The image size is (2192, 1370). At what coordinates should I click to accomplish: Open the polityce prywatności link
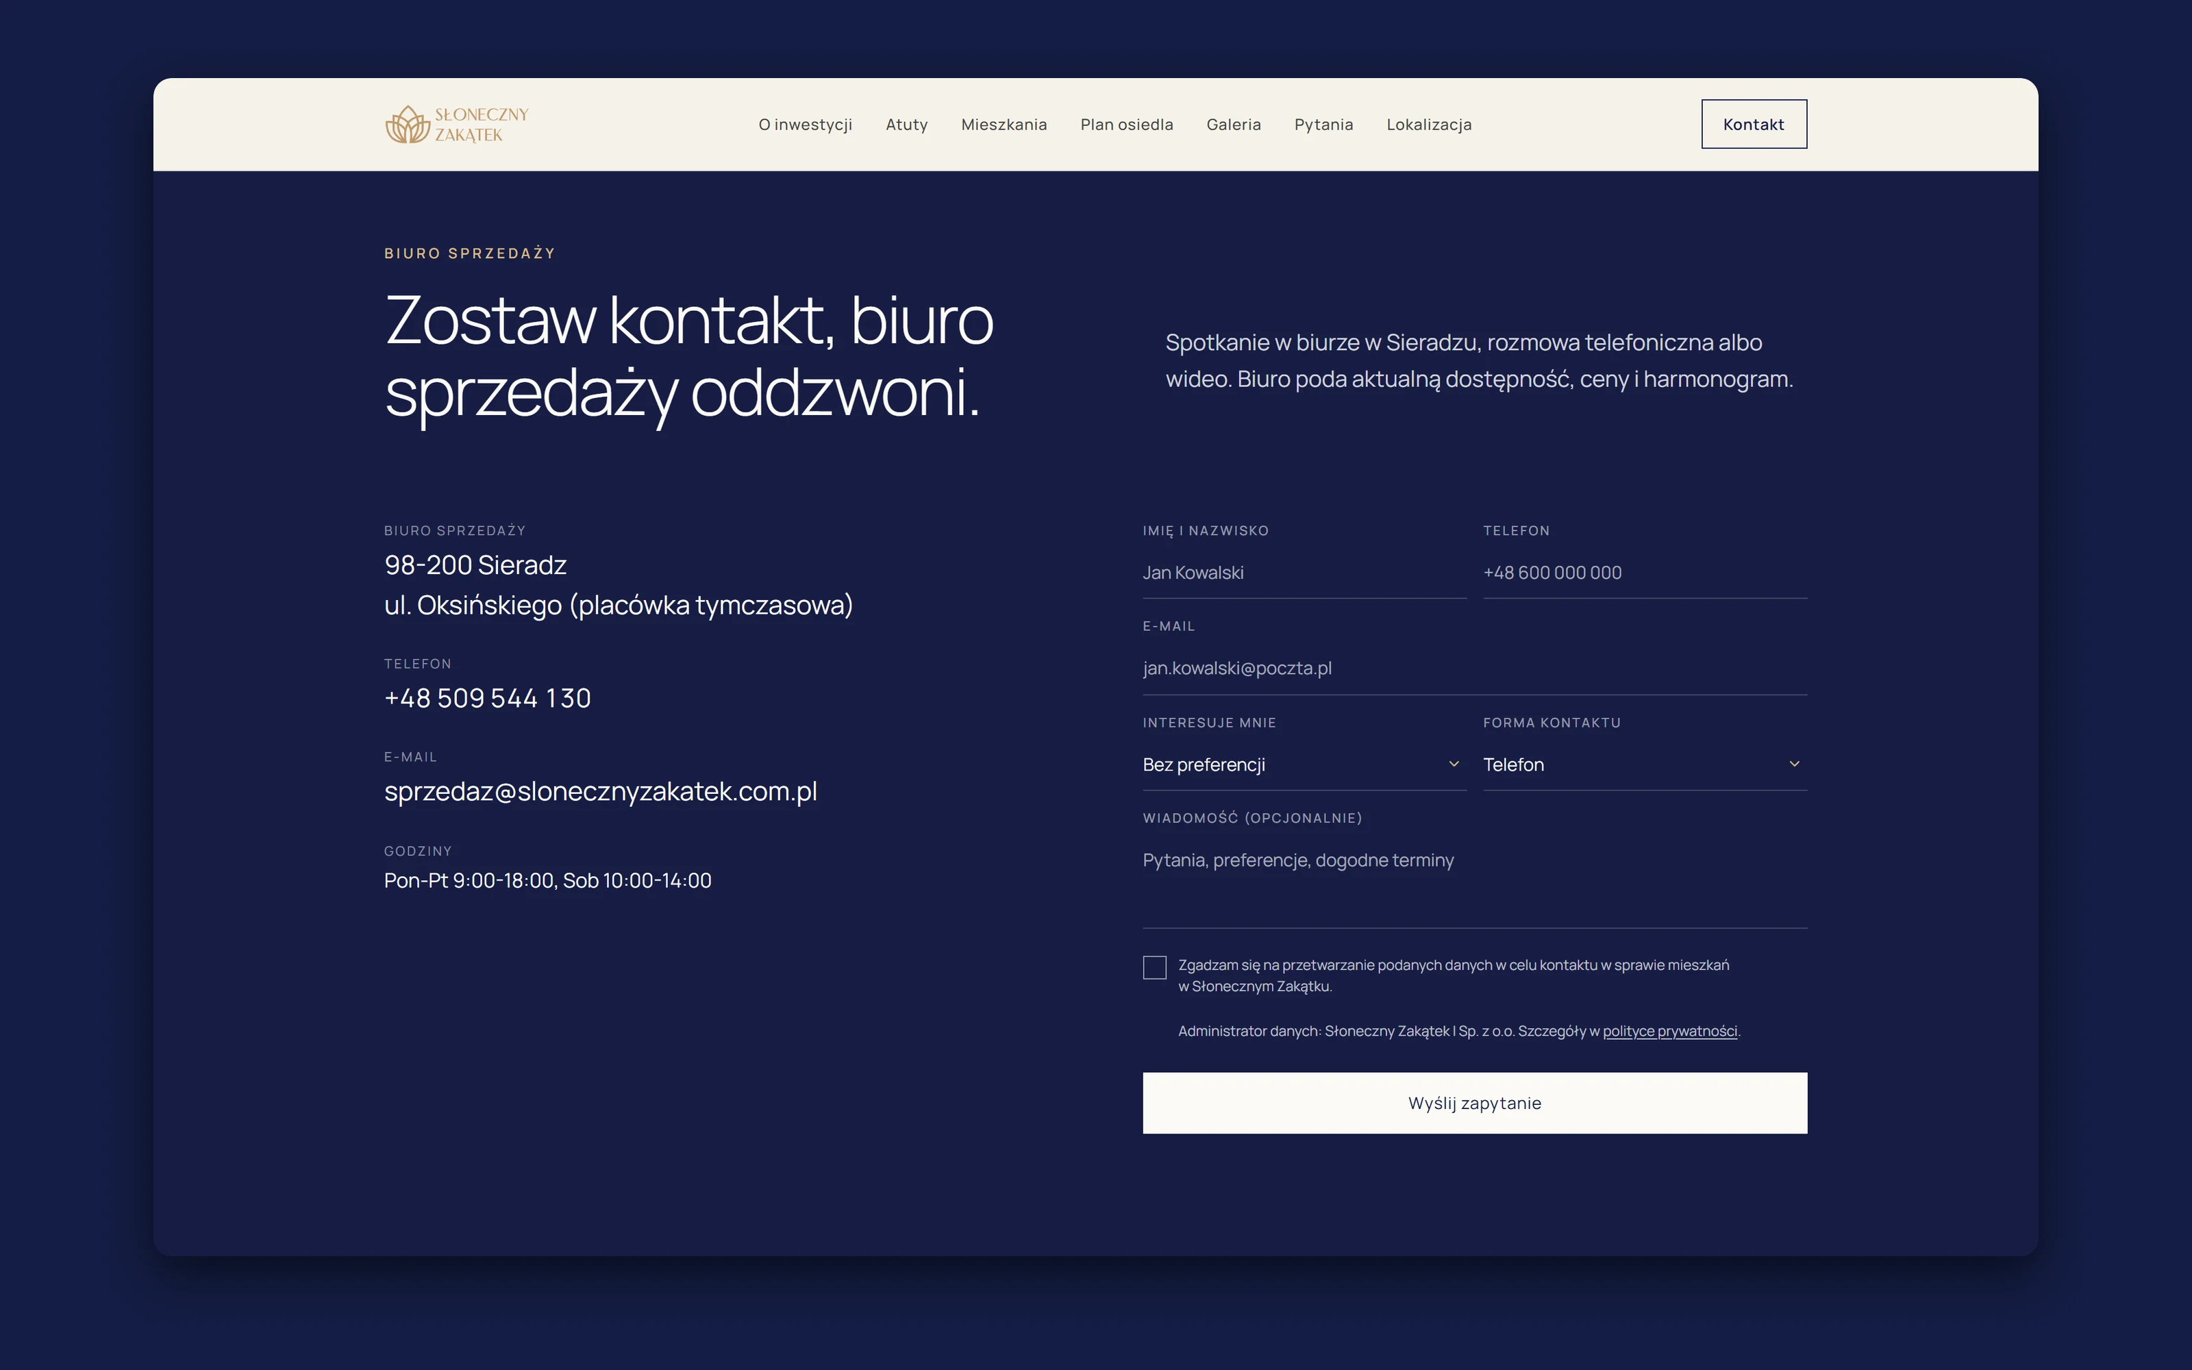(1670, 1031)
